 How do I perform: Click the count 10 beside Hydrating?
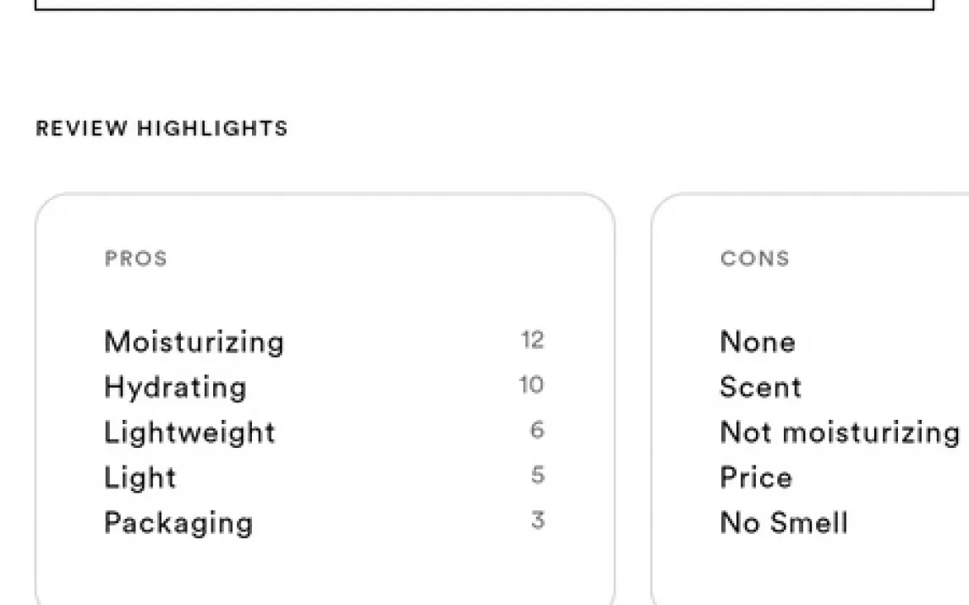pyautogui.click(x=532, y=385)
